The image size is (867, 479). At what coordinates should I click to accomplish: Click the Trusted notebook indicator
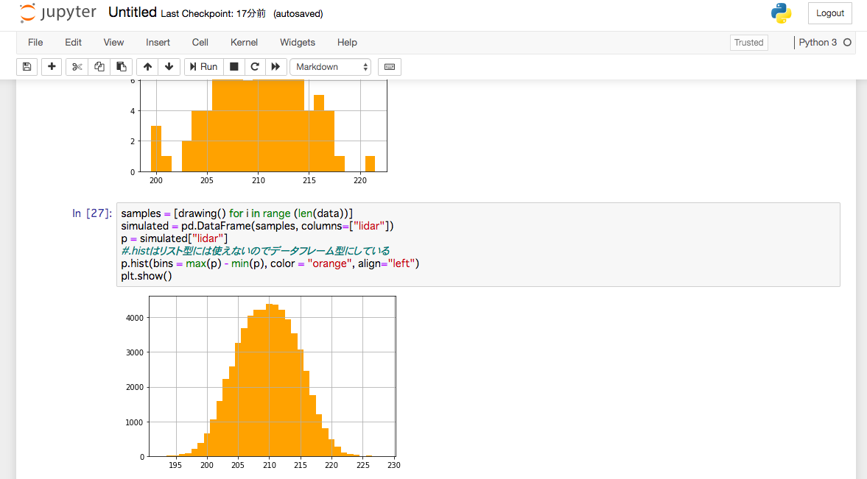748,43
